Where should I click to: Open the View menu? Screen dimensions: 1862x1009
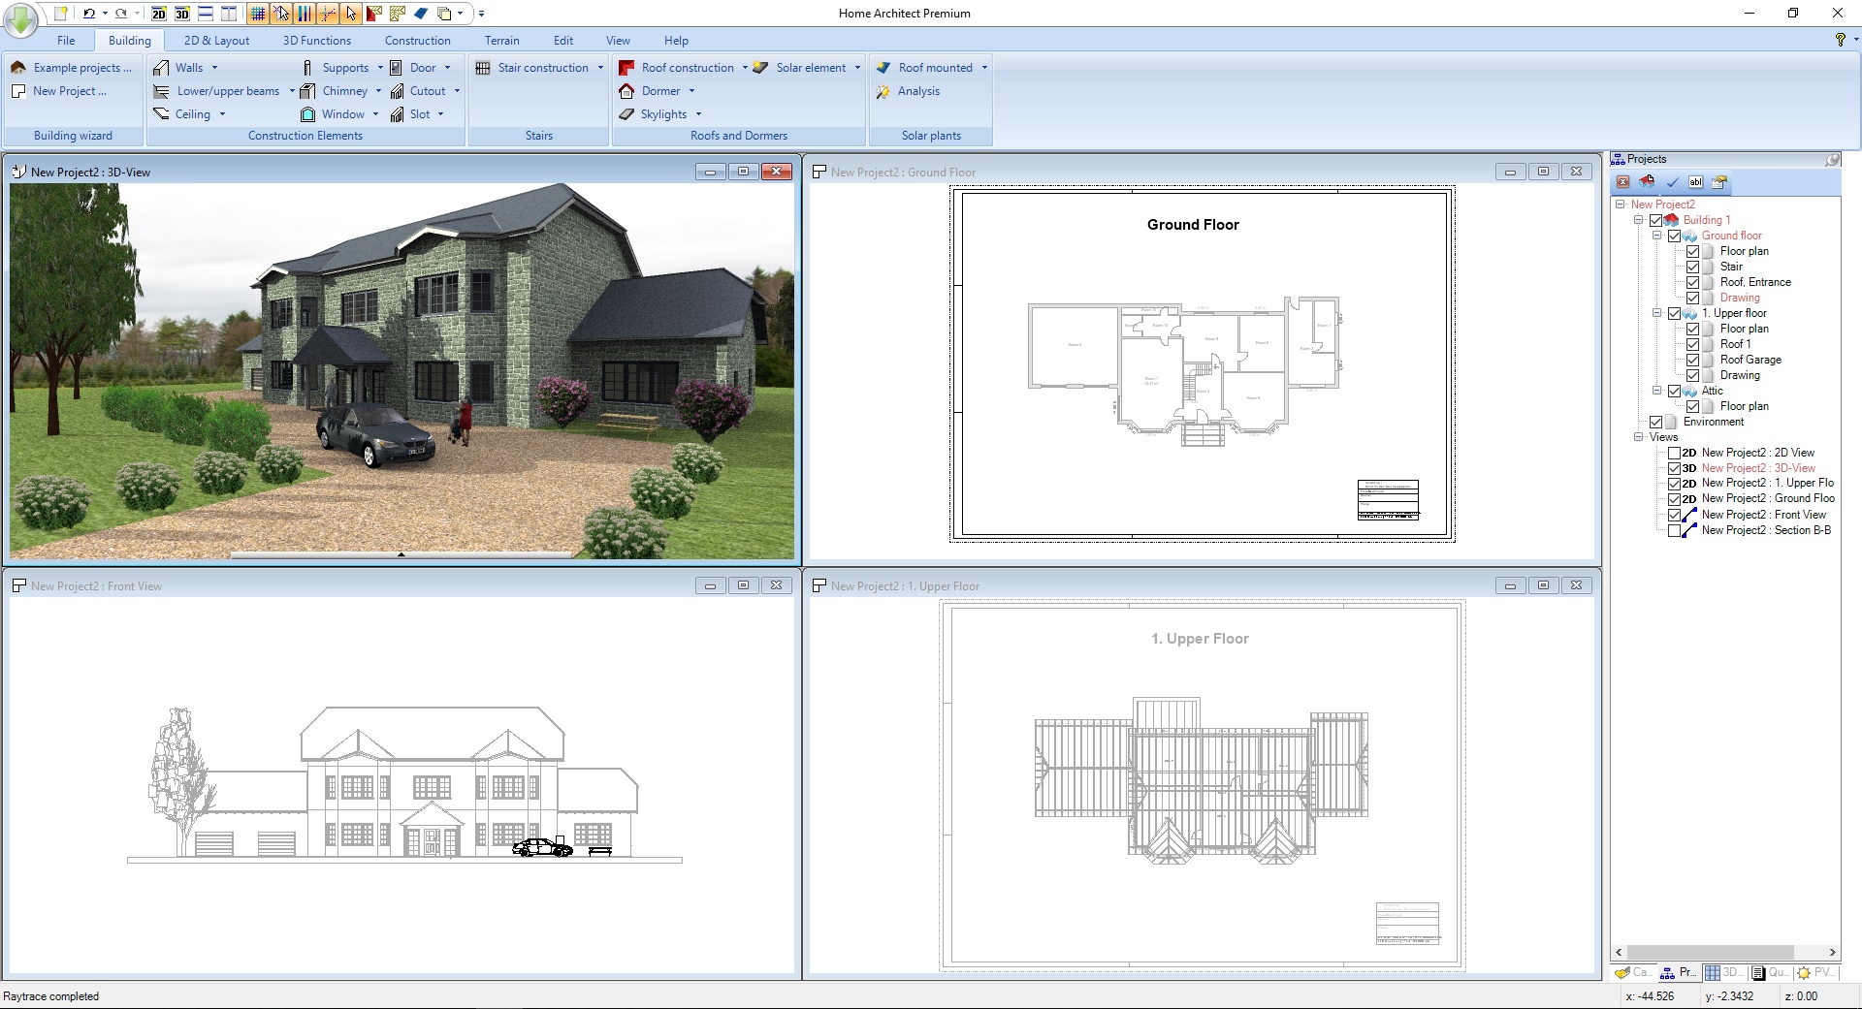click(x=618, y=40)
